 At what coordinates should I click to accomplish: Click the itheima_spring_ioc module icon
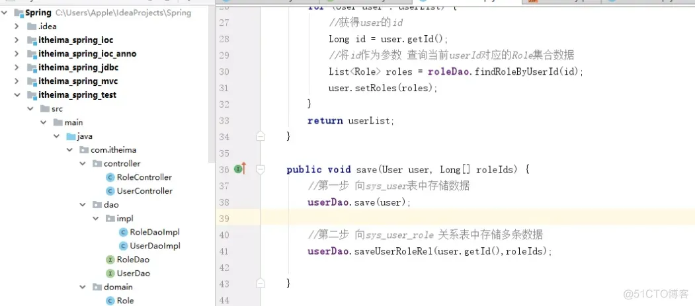[x=32, y=40]
